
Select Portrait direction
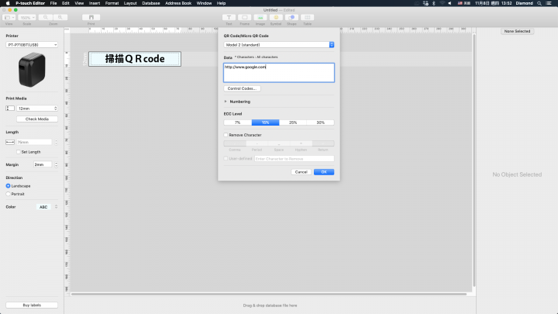[x=8, y=194]
